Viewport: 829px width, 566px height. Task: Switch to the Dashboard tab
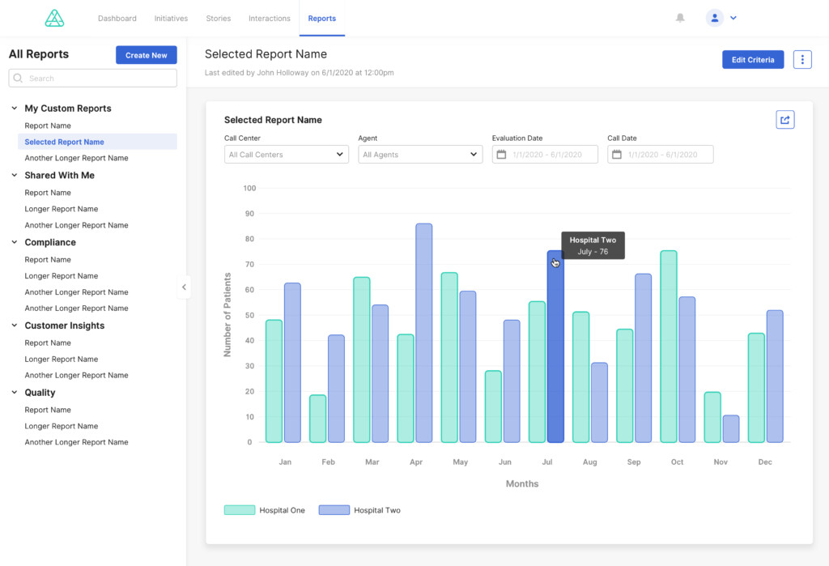pos(117,17)
